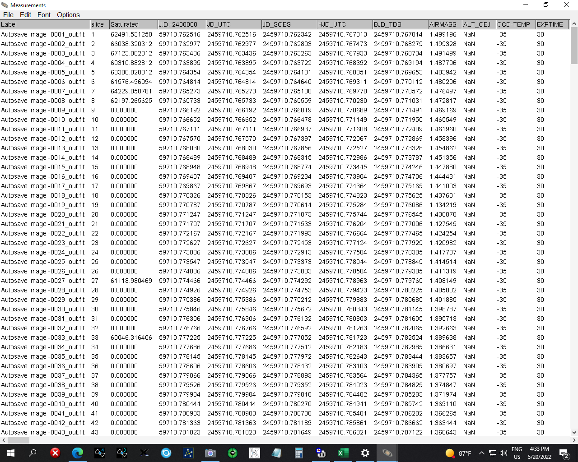
Task: Open the Edit menu
Action: pyautogui.click(x=26, y=15)
